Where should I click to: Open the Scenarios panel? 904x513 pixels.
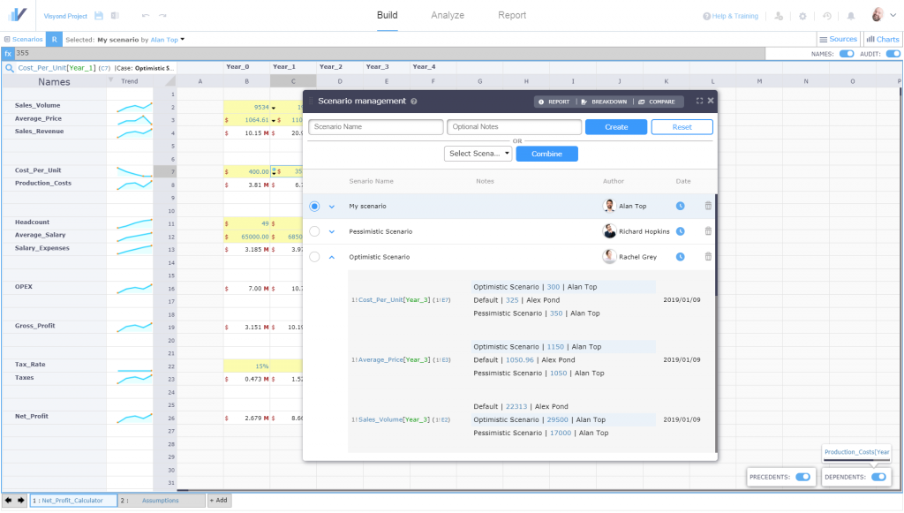[x=24, y=39]
